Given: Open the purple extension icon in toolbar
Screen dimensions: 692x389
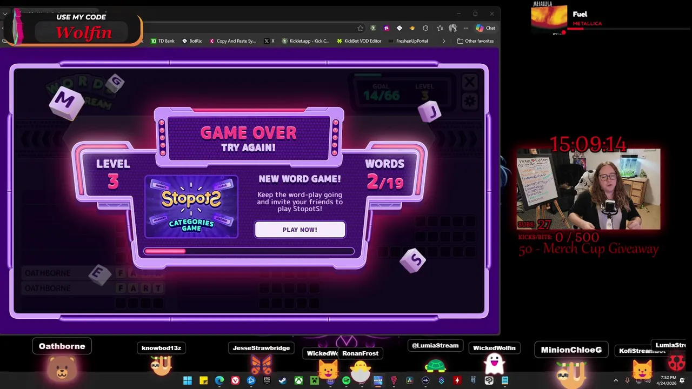Looking at the screenshot, I should pyautogui.click(x=386, y=28).
